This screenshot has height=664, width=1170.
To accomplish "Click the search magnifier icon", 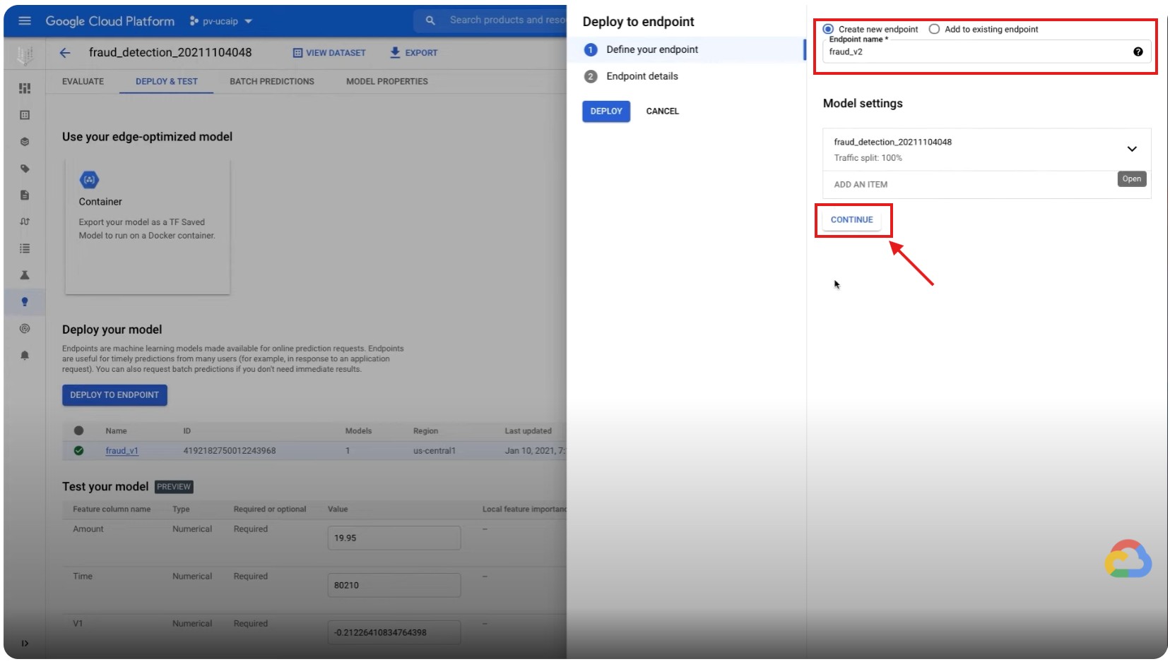I will coord(430,20).
